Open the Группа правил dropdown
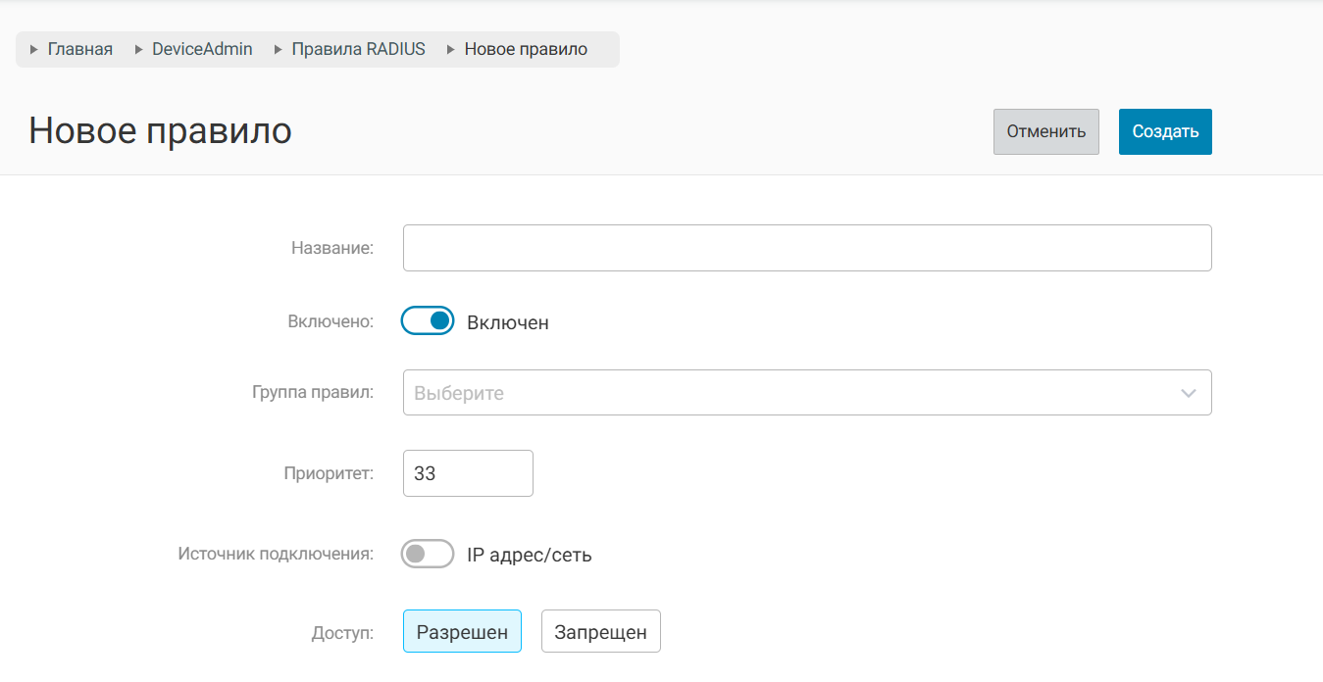The width and height of the screenshot is (1323, 682). (x=785, y=392)
